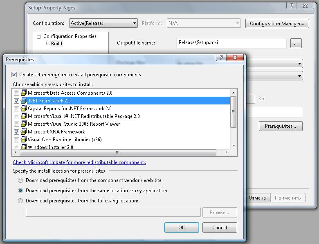Click the Visual J# Redistributable package icon
This screenshot has height=244, width=319.
tap(24, 116)
